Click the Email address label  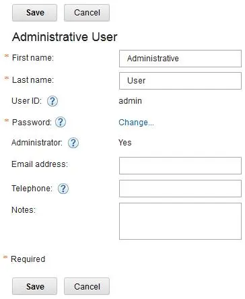tap(40, 164)
